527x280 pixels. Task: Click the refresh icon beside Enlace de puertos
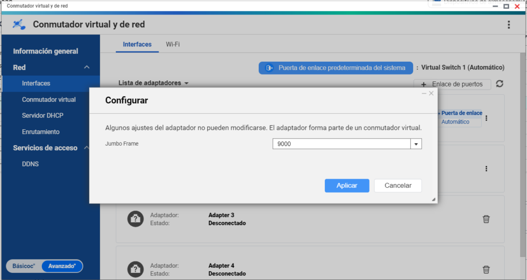tap(499, 84)
